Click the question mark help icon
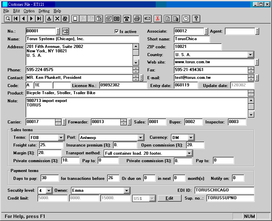The width and height of the screenshot is (272, 221). (196, 19)
